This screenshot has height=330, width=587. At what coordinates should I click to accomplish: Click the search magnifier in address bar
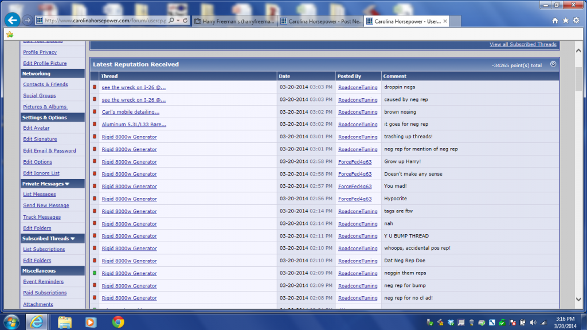(171, 21)
